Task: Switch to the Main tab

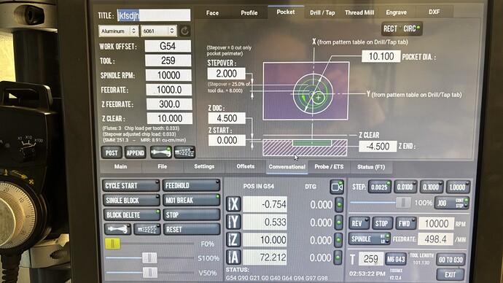Action: click(x=120, y=166)
